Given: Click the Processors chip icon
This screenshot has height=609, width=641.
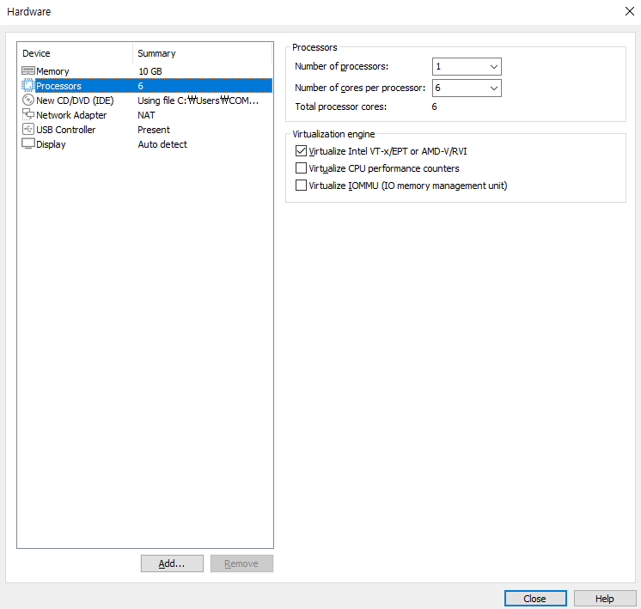Looking at the screenshot, I should coord(28,85).
